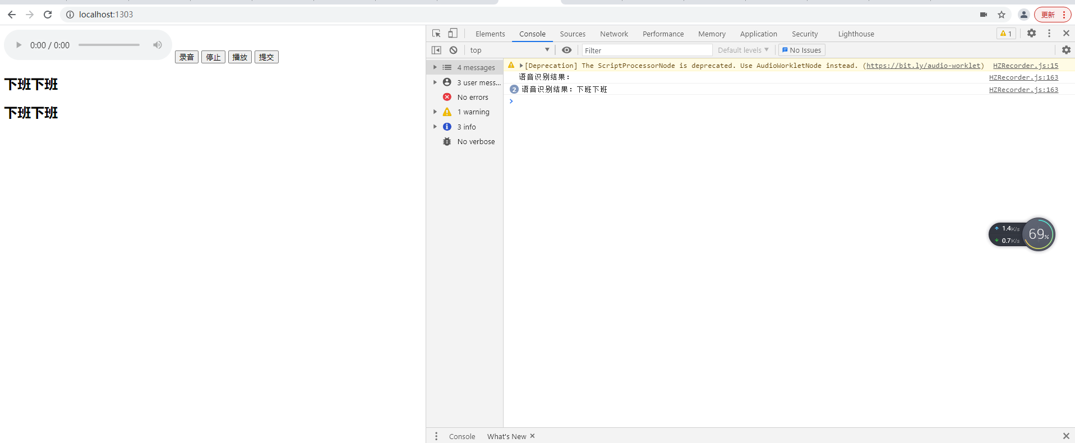
Task: Click the camera indicator in address bar
Action: click(x=984, y=15)
